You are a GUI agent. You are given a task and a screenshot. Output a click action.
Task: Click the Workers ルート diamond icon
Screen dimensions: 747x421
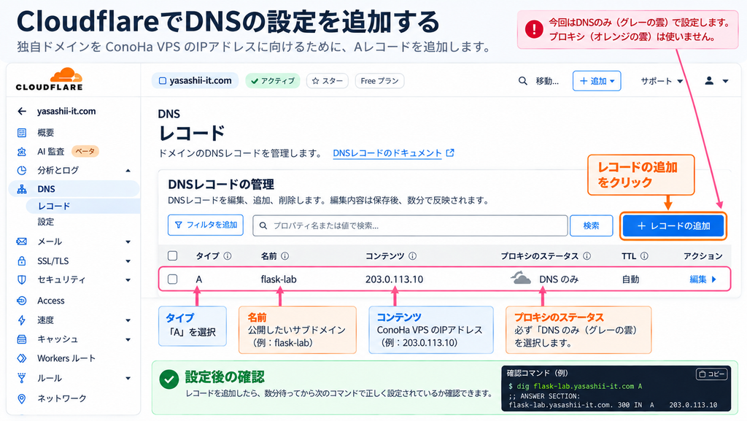(x=22, y=358)
